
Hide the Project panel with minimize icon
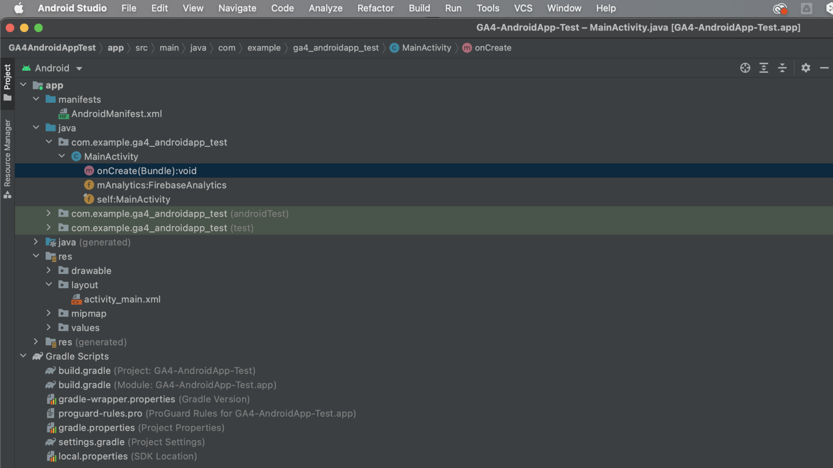825,68
